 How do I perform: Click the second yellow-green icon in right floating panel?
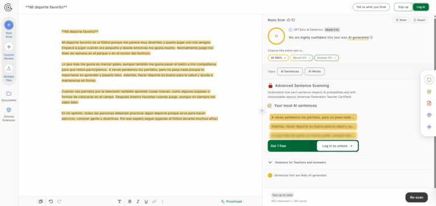(x=429, y=92)
